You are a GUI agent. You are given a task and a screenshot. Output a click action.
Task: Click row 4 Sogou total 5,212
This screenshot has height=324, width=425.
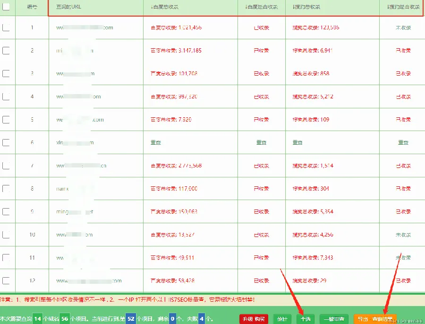(x=313, y=96)
